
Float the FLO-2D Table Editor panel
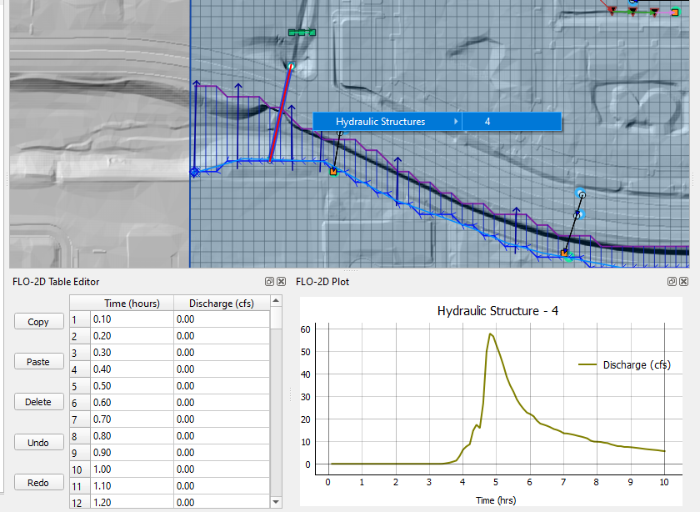269,282
